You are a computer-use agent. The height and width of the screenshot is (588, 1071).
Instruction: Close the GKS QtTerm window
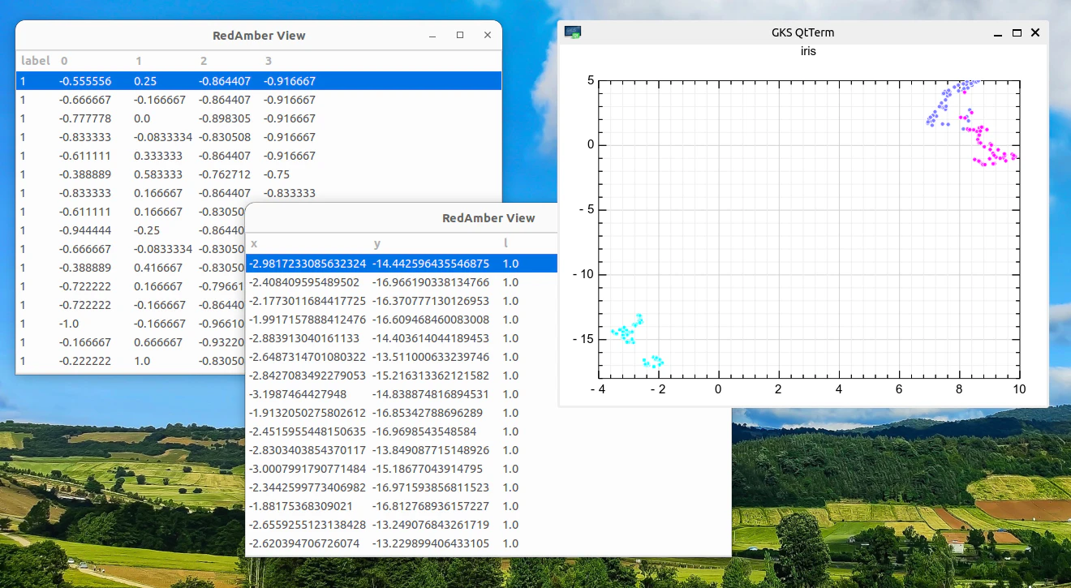1035,33
